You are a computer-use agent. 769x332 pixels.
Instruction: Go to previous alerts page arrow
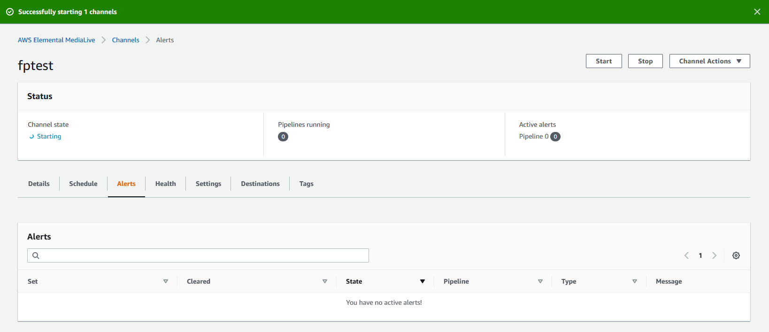[x=686, y=255]
